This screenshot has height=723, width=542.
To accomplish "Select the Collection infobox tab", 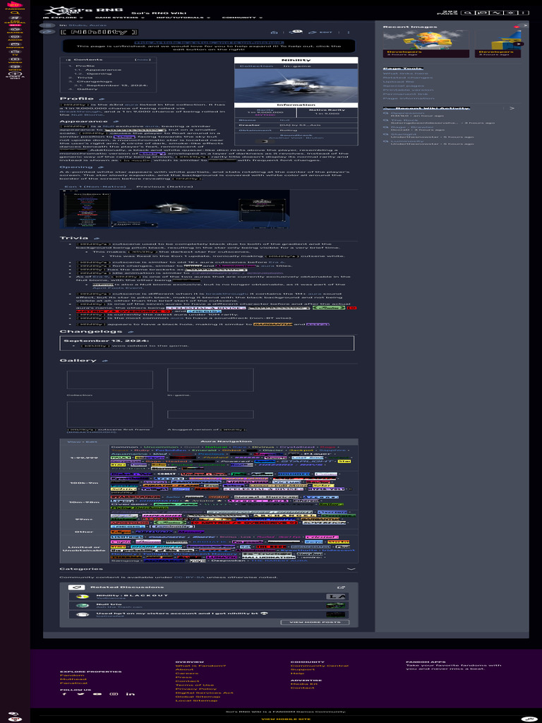I will tap(256, 66).
